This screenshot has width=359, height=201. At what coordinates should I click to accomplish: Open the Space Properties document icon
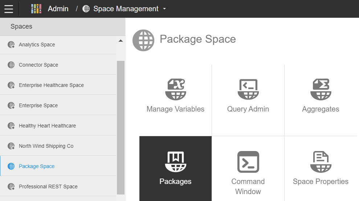click(x=321, y=162)
